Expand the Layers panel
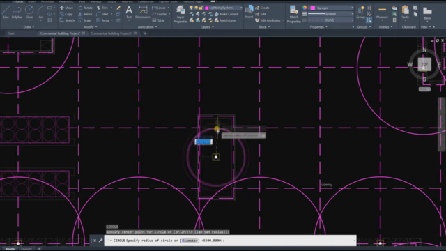Screen dimensions: 446x251 click(208, 26)
